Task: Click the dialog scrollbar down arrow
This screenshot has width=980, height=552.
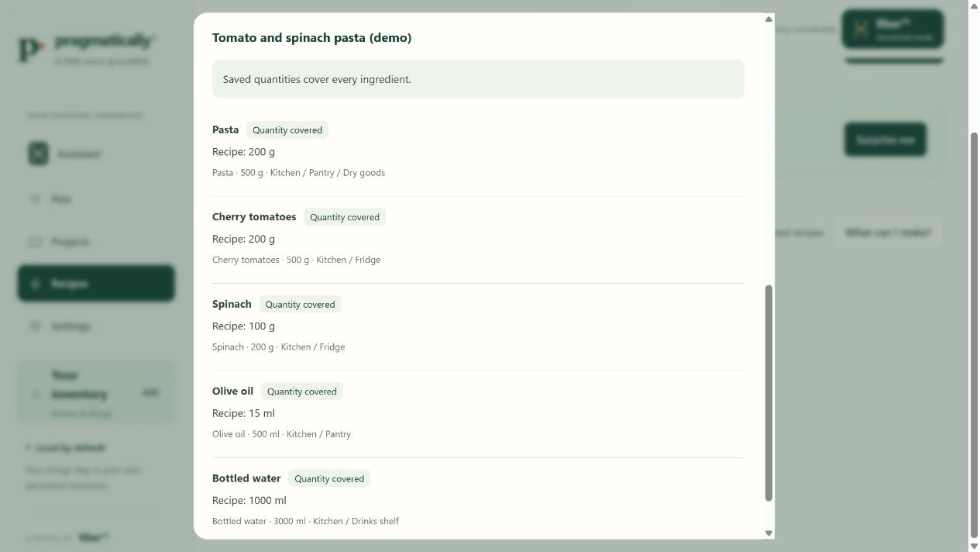Action: pos(769,533)
